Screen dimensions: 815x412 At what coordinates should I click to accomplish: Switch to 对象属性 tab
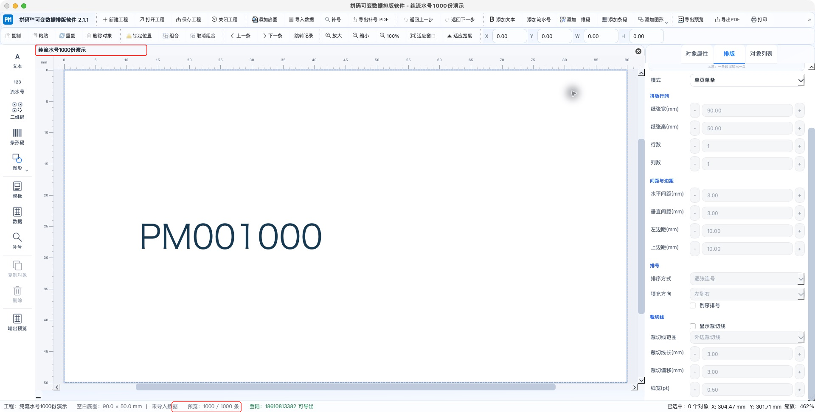pos(697,54)
